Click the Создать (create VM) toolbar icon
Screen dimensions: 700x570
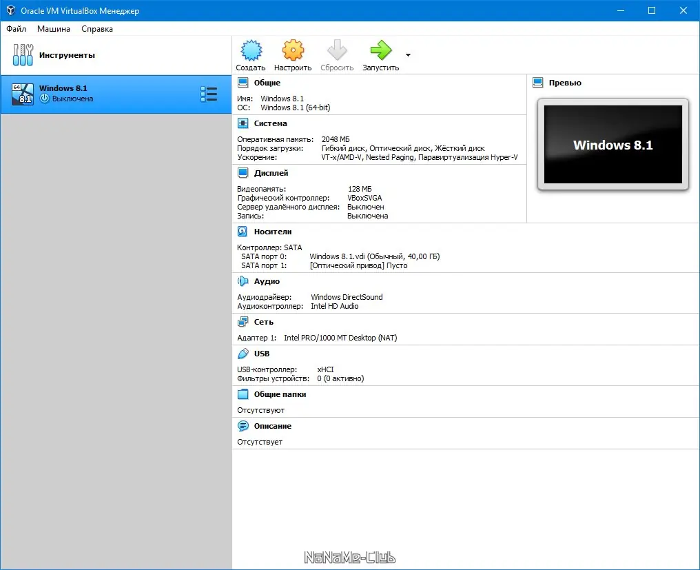coord(251,50)
